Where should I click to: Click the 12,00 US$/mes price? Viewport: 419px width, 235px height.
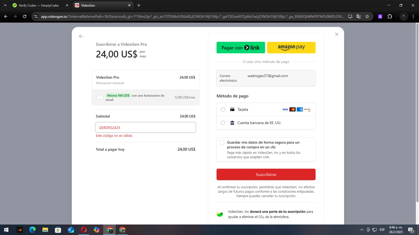(x=185, y=97)
